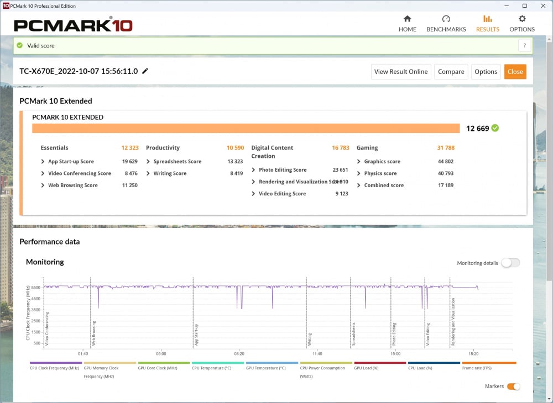This screenshot has width=553, height=403.
Task: Click the PCMark 10 title bar app icon
Action: click(x=6, y=6)
